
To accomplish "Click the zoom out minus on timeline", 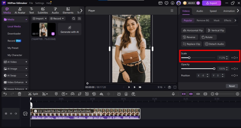I will [x=212, y=94].
